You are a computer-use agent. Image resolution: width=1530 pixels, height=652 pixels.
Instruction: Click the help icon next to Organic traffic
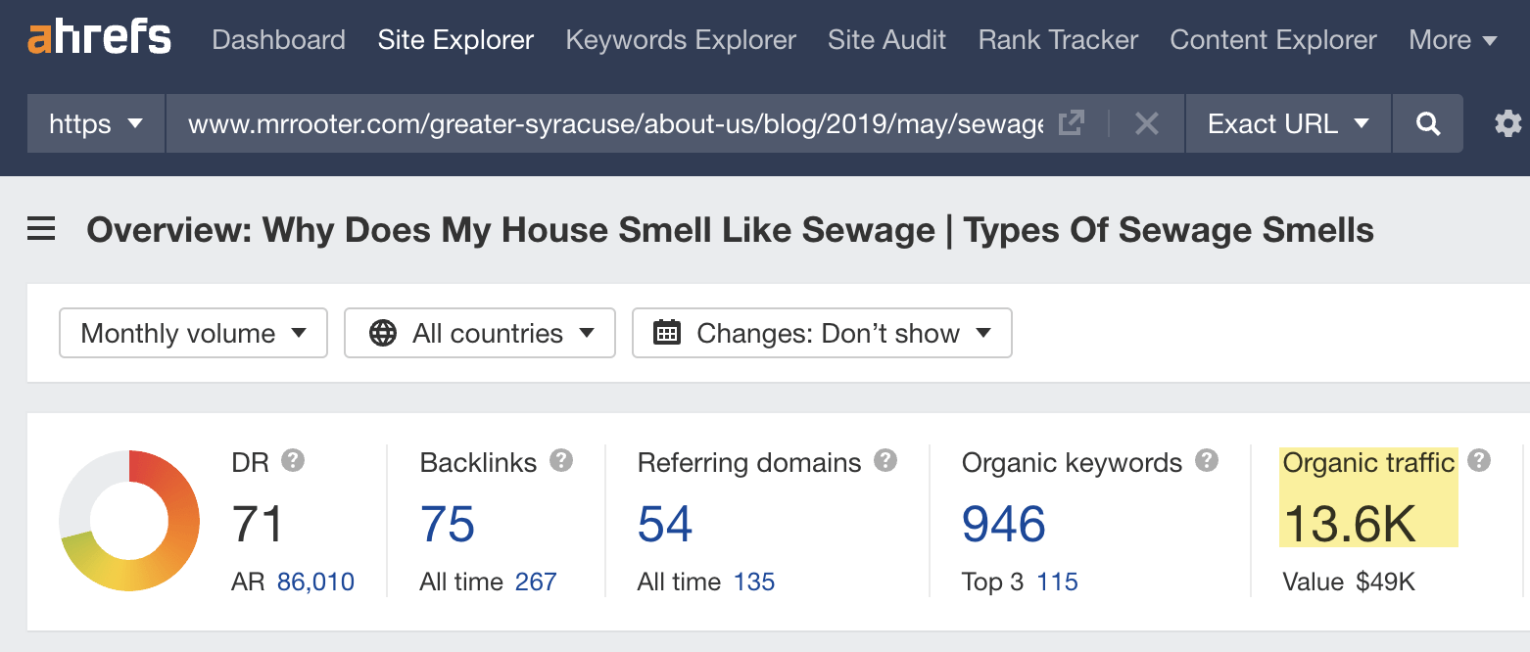1478,460
